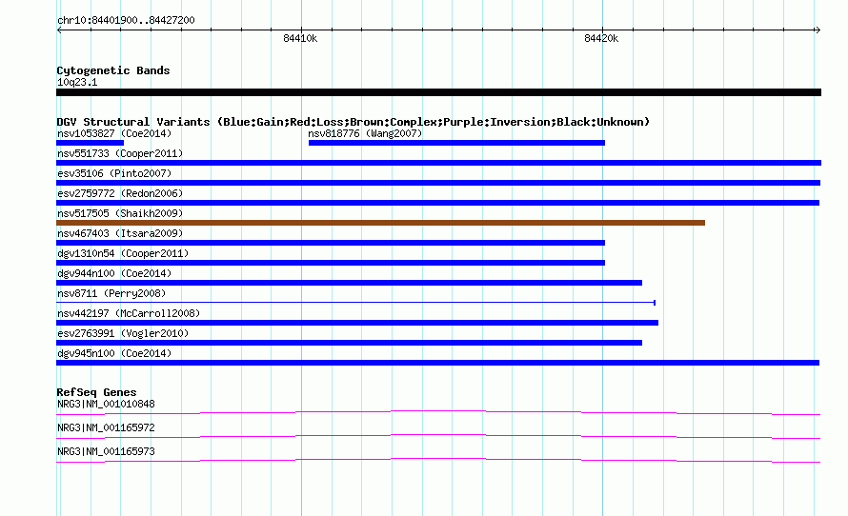The image size is (848, 516).
Task: Open the NRG3|NM_001165973 gene line
Action: coord(438,461)
